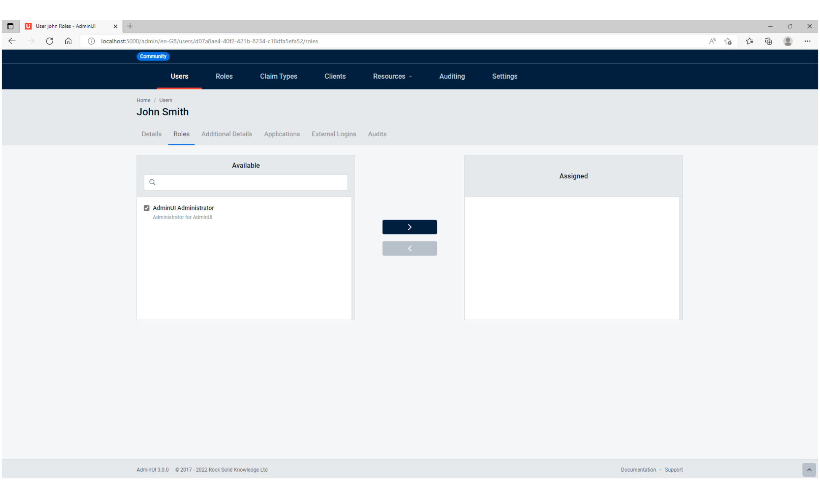
Task: Switch to the Audits tab
Action: coord(377,134)
